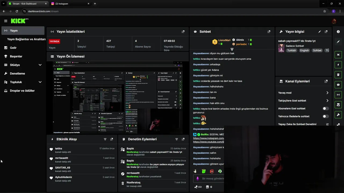Open Yapay Zeka ile Sohbet Denetimi link
Screen dimensions: 344x193
pos(303,124)
